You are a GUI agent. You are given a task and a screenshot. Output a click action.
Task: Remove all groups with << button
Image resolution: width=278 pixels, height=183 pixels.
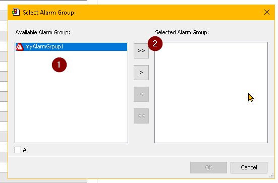click(x=141, y=116)
